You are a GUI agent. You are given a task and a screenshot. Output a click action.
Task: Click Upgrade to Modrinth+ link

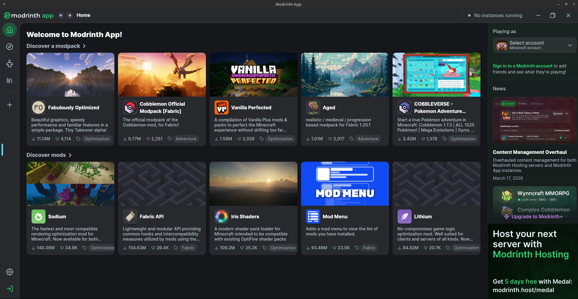point(537,217)
